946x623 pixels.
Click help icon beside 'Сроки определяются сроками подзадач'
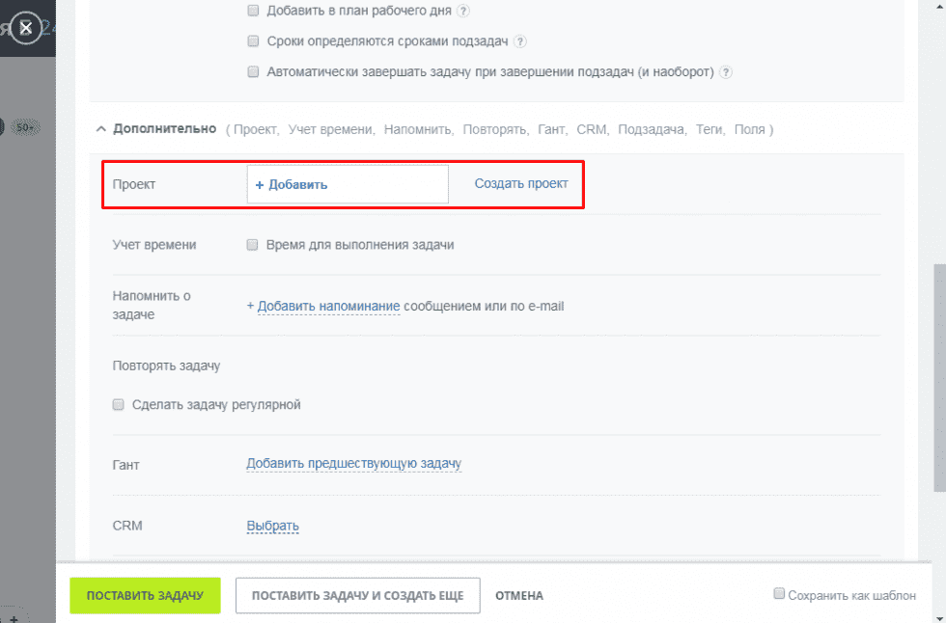pos(520,41)
